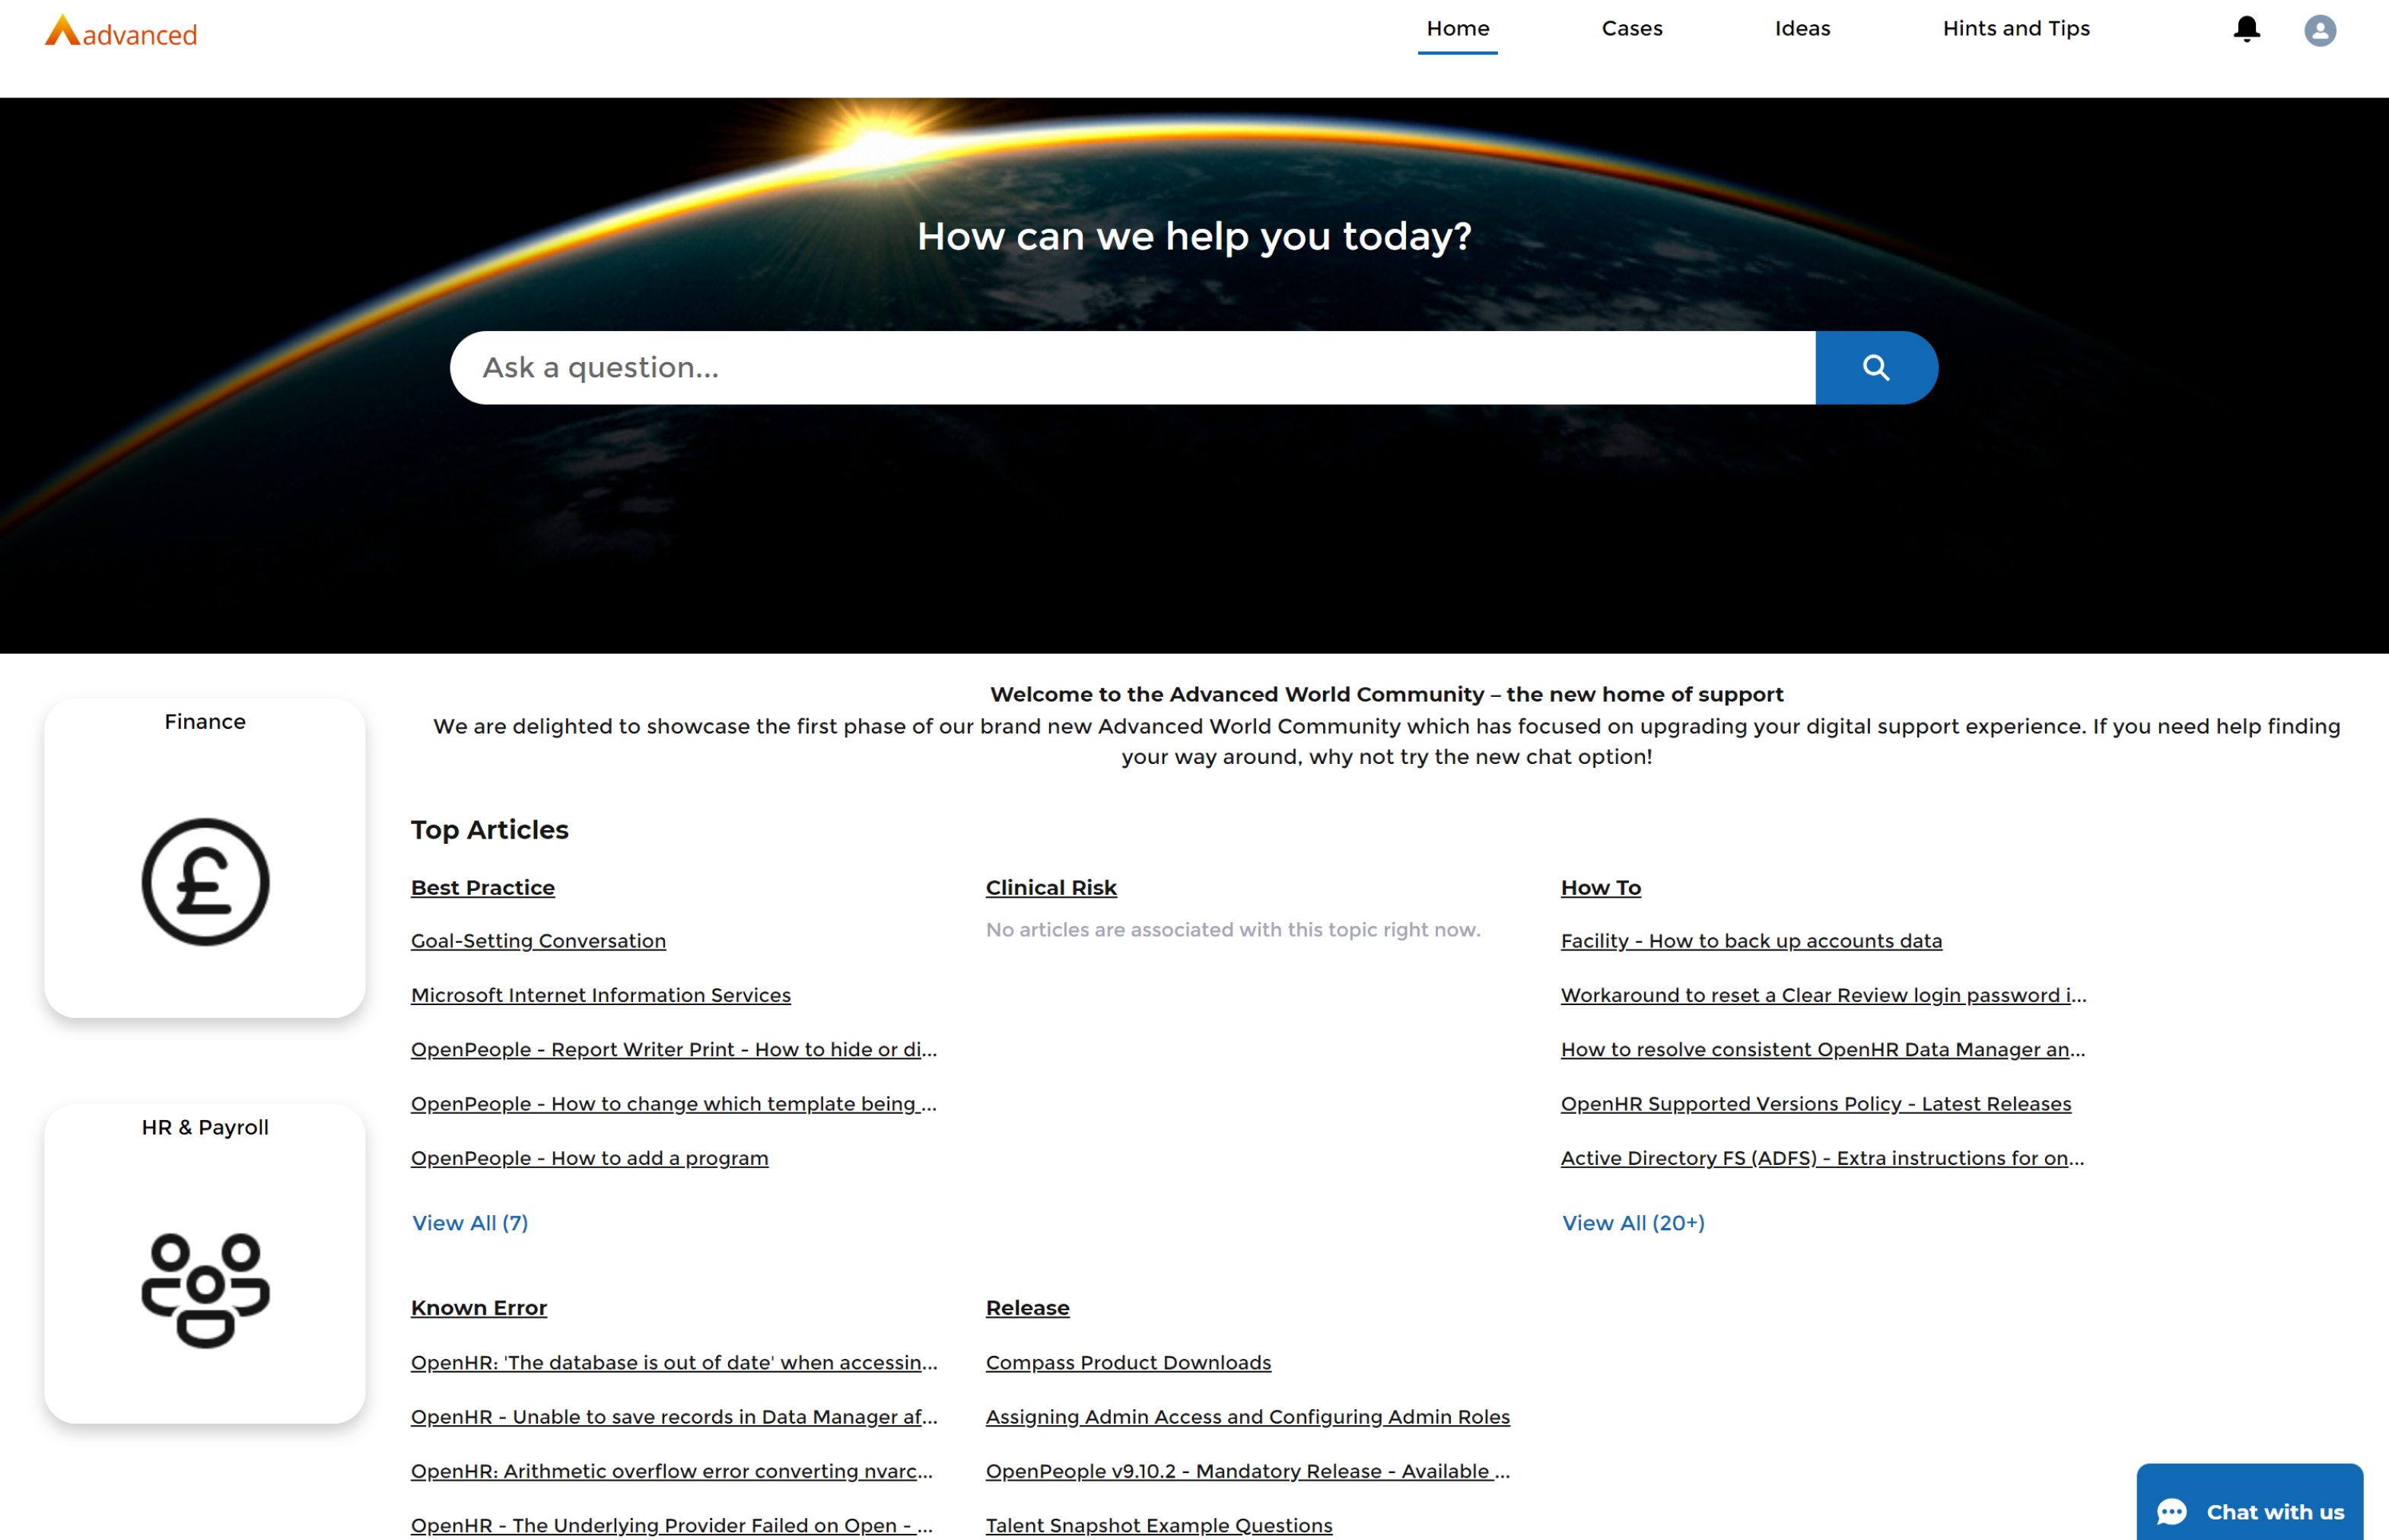Switch to the Ideas tab
The image size is (2389, 1540).
pyautogui.click(x=1802, y=29)
